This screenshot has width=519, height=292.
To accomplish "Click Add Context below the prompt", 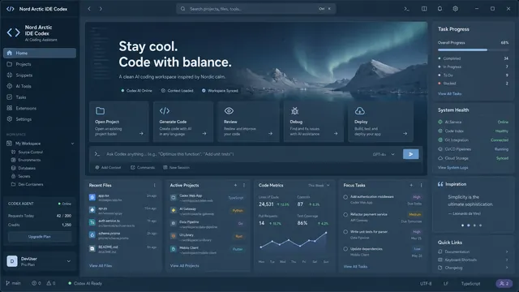I will 108,168.
